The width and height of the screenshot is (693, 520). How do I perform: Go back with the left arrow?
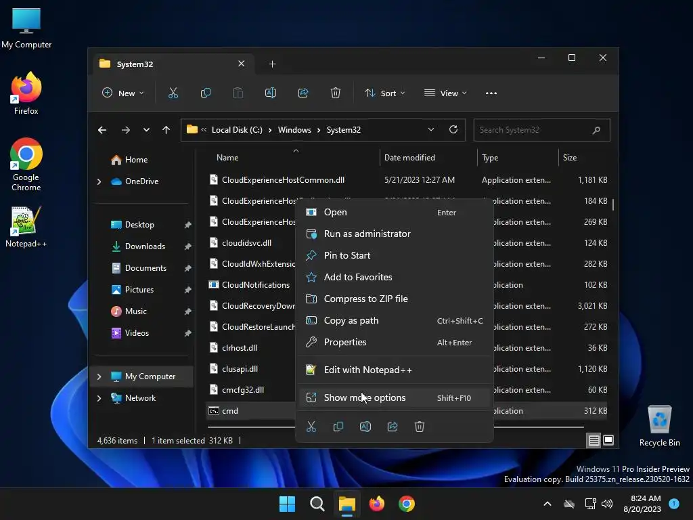point(102,130)
